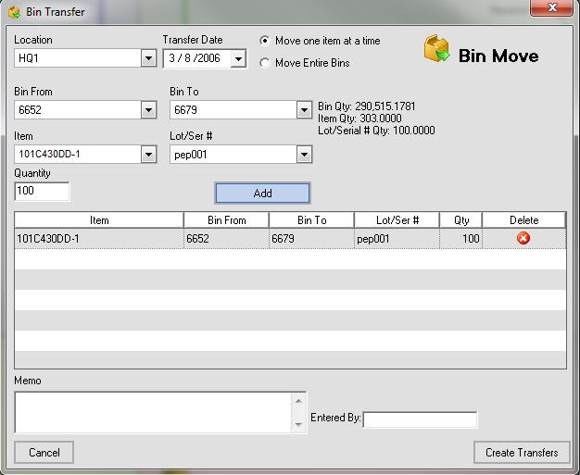
Task: Focus the Quantity input field
Action: pos(42,191)
